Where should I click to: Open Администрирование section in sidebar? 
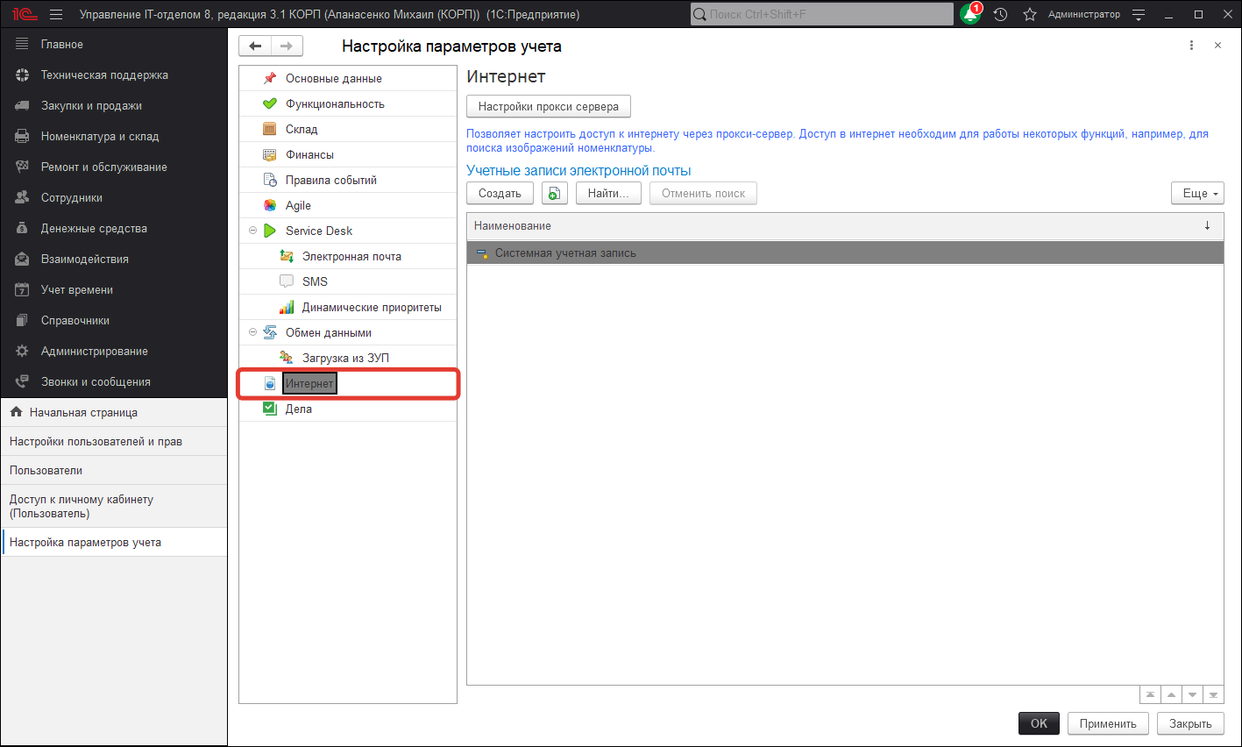(x=94, y=351)
